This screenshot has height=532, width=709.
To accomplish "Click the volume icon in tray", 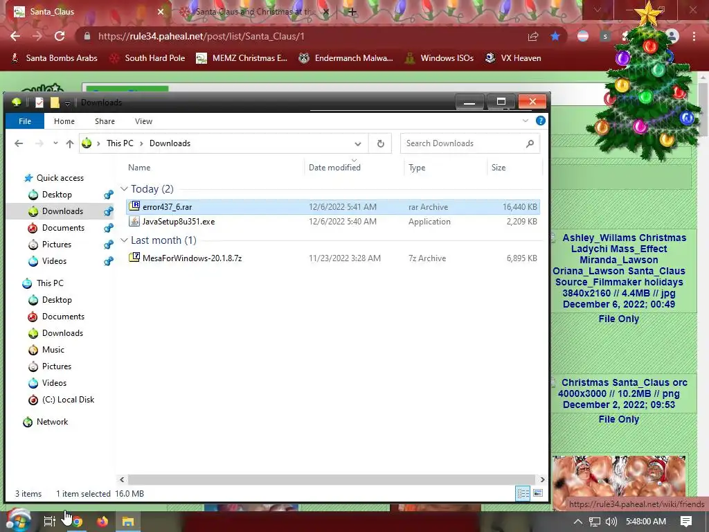I will click(611, 521).
